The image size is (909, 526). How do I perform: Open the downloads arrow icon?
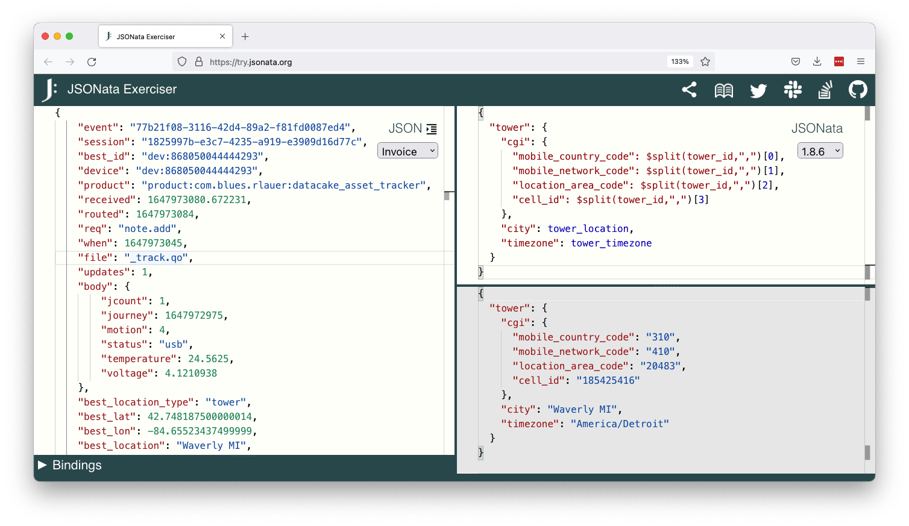point(817,61)
